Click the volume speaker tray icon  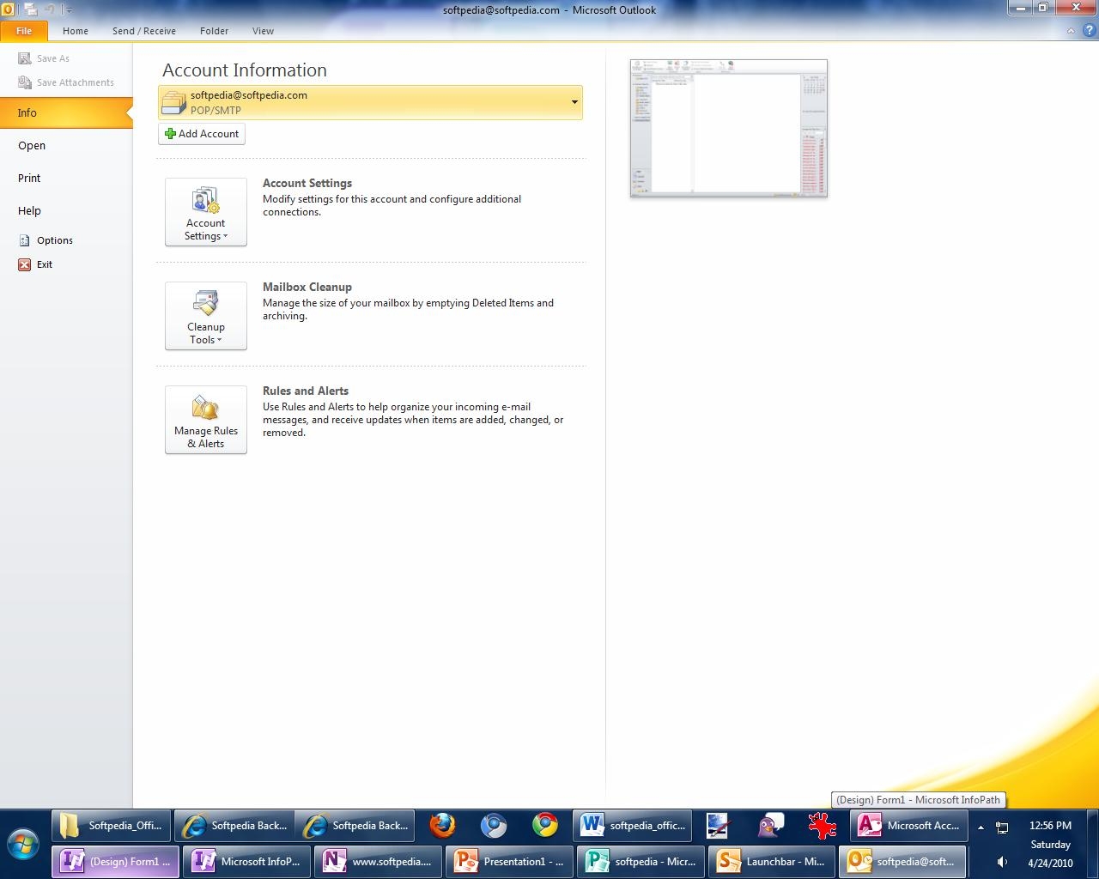click(x=1002, y=862)
